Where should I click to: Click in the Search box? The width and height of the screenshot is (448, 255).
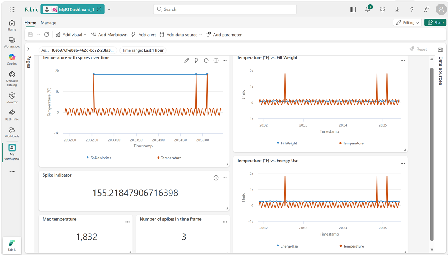point(225,9)
